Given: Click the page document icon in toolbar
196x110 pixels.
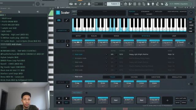Looking at the screenshot, I should click(148, 4).
